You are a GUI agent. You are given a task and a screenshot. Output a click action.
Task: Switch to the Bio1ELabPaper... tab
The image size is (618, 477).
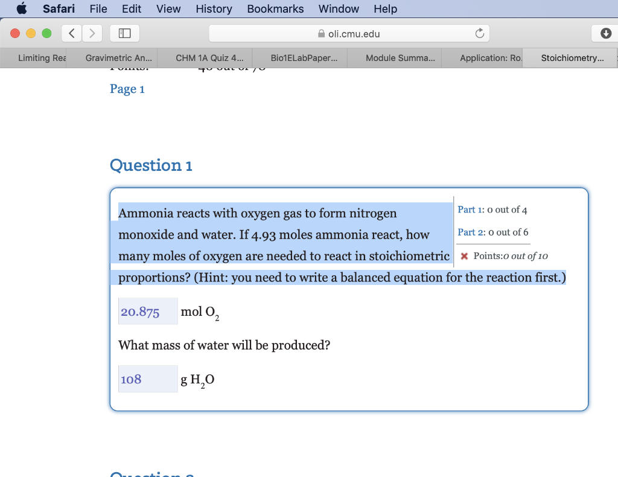point(299,58)
